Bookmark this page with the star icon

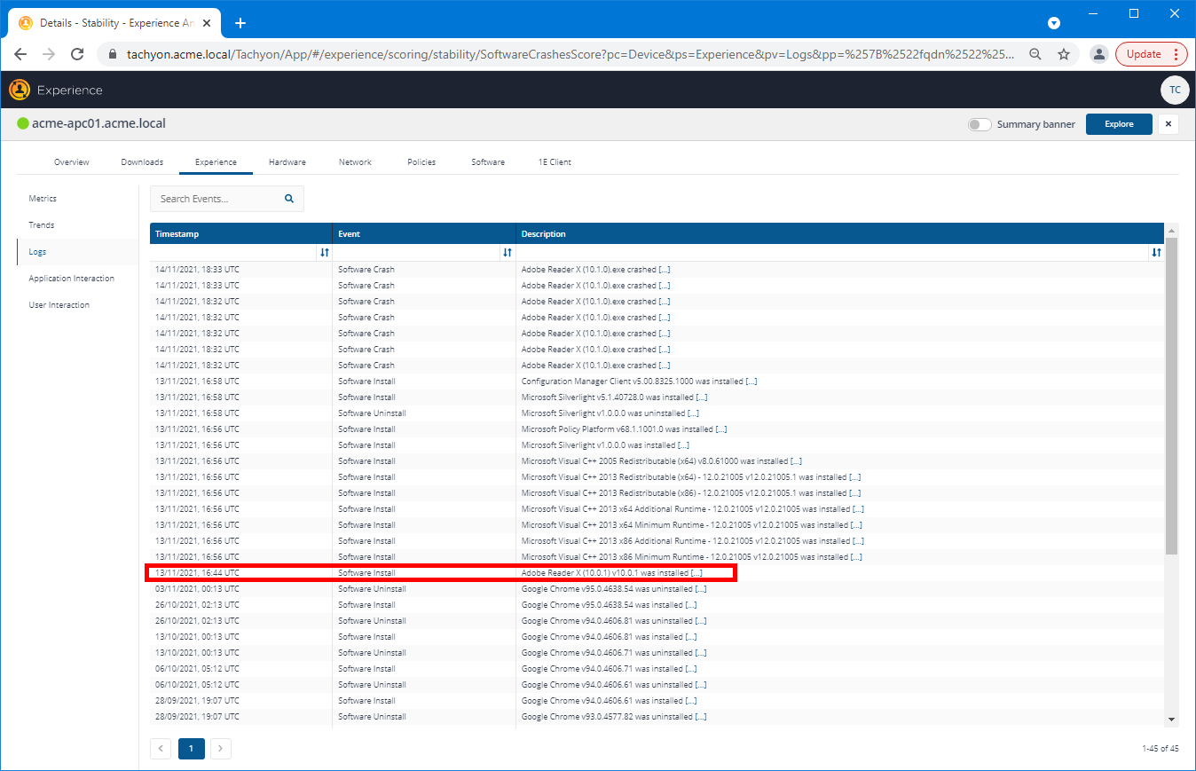tap(1064, 54)
